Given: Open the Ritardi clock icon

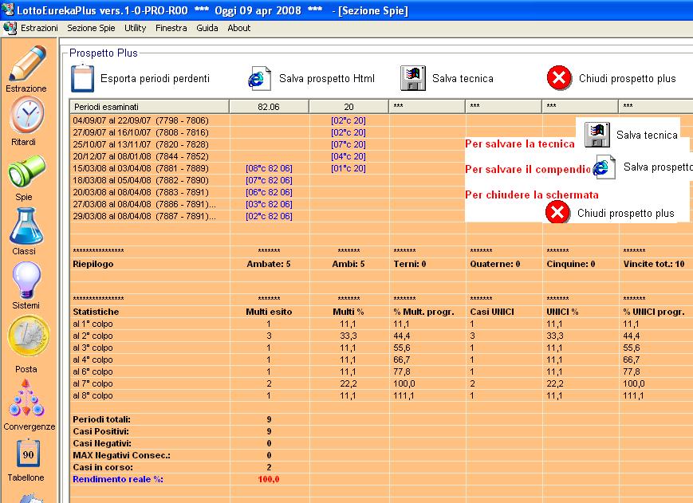Looking at the screenshot, I should click(x=27, y=116).
